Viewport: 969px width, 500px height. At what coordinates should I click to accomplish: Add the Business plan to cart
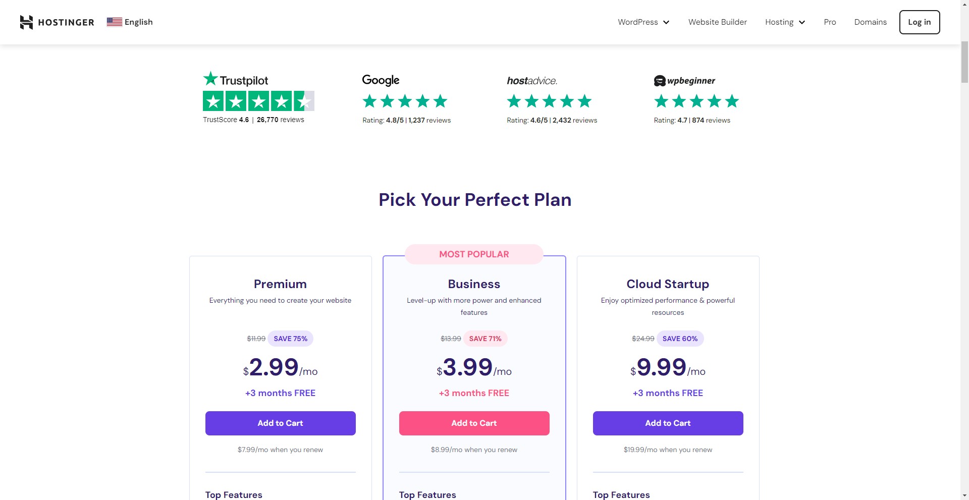point(474,423)
